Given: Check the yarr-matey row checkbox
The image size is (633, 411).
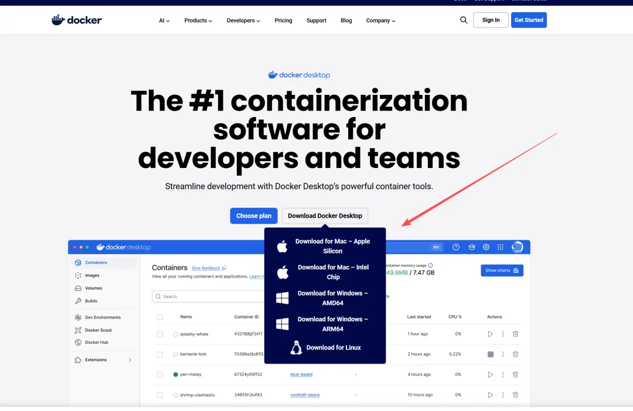Looking at the screenshot, I should pos(160,375).
